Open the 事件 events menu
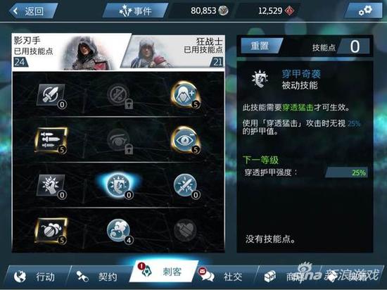The width and height of the screenshot is (387, 290). coord(135,11)
